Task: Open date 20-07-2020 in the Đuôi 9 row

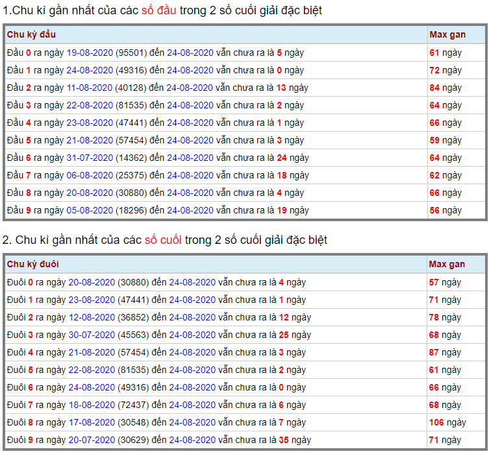Action: 92,440
